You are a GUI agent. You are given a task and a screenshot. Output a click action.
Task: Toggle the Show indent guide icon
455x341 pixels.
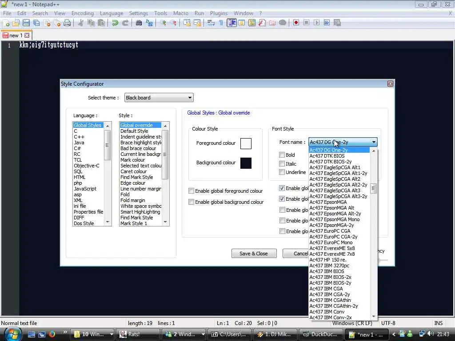click(x=231, y=23)
